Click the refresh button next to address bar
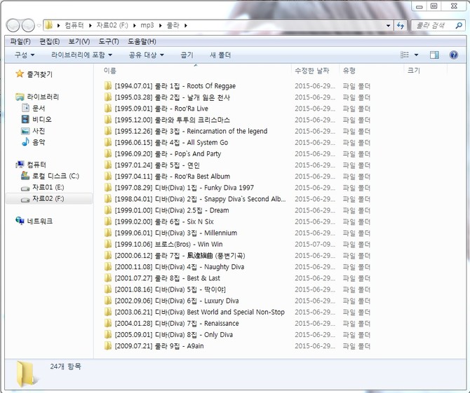 (x=401, y=25)
